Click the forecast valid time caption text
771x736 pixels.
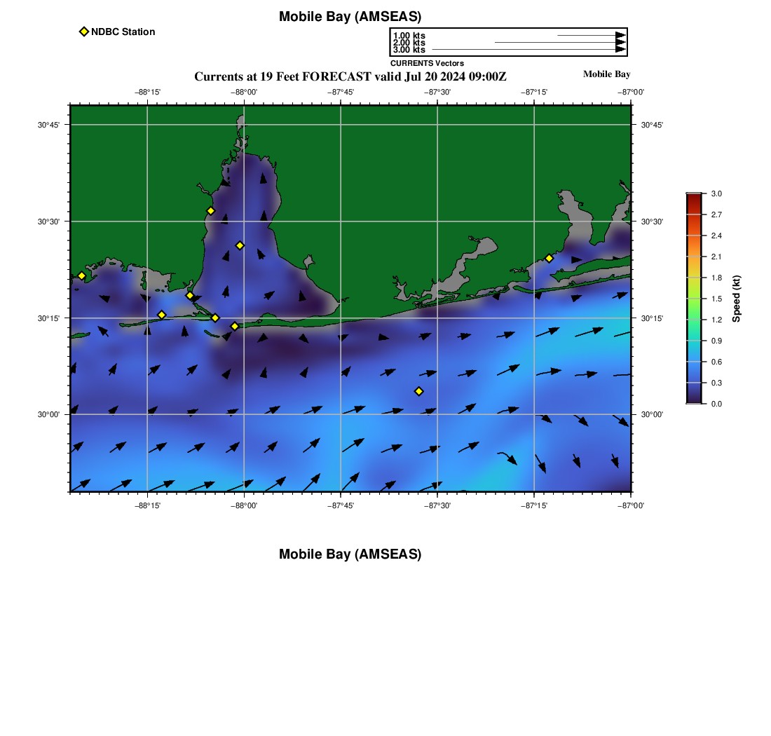point(350,76)
